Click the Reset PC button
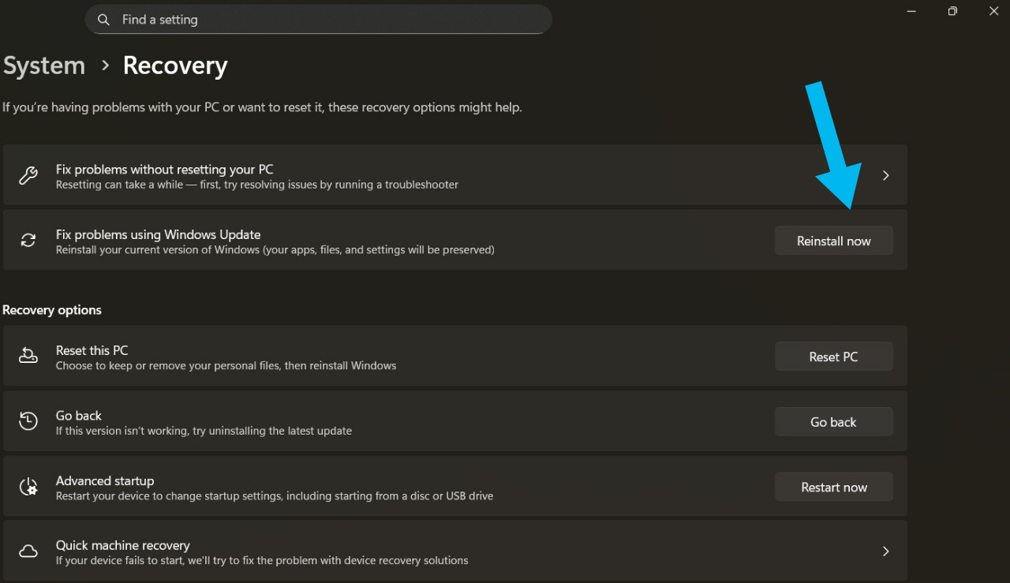 point(834,357)
